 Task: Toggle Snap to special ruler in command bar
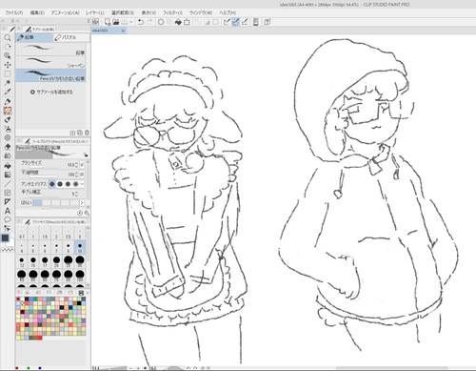[x=235, y=22]
